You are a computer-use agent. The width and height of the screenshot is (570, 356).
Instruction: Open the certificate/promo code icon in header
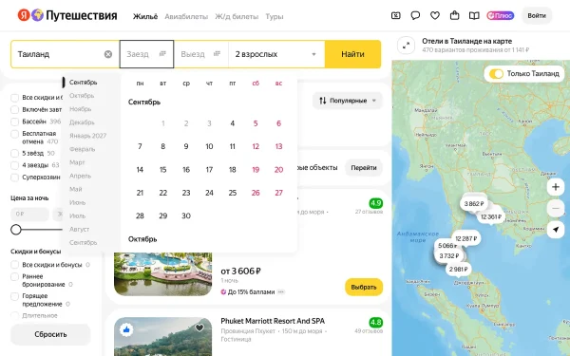(395, 15)
